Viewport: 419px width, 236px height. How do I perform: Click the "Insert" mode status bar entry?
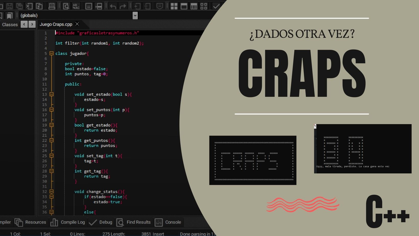tap(158, 234)
